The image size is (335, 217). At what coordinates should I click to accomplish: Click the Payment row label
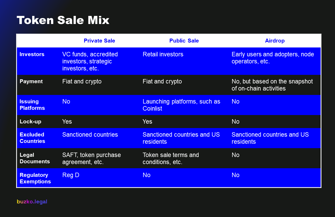(x=31, y=81)
